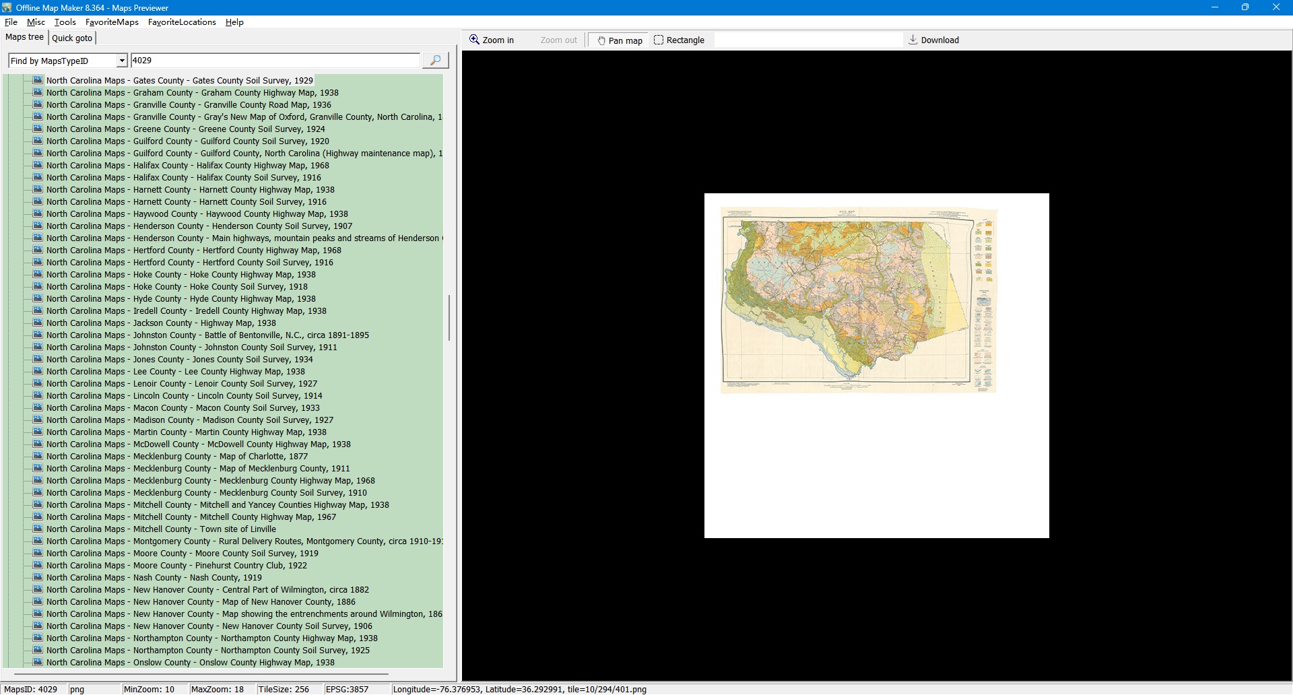Viewport: 1293px width, 695px height.
Task: Select Hyde County Highway Map, 1938
Action: [180, 299]
